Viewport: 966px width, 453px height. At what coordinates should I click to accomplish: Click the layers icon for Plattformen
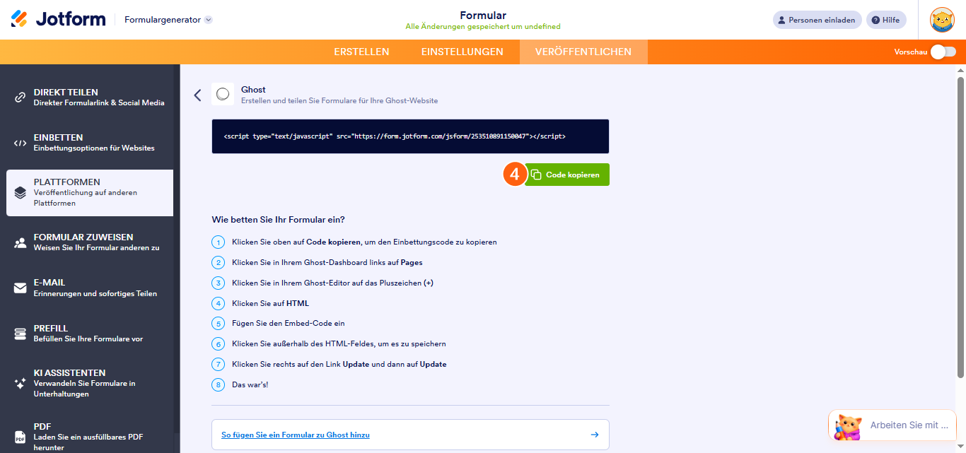[x=21, y=193]
